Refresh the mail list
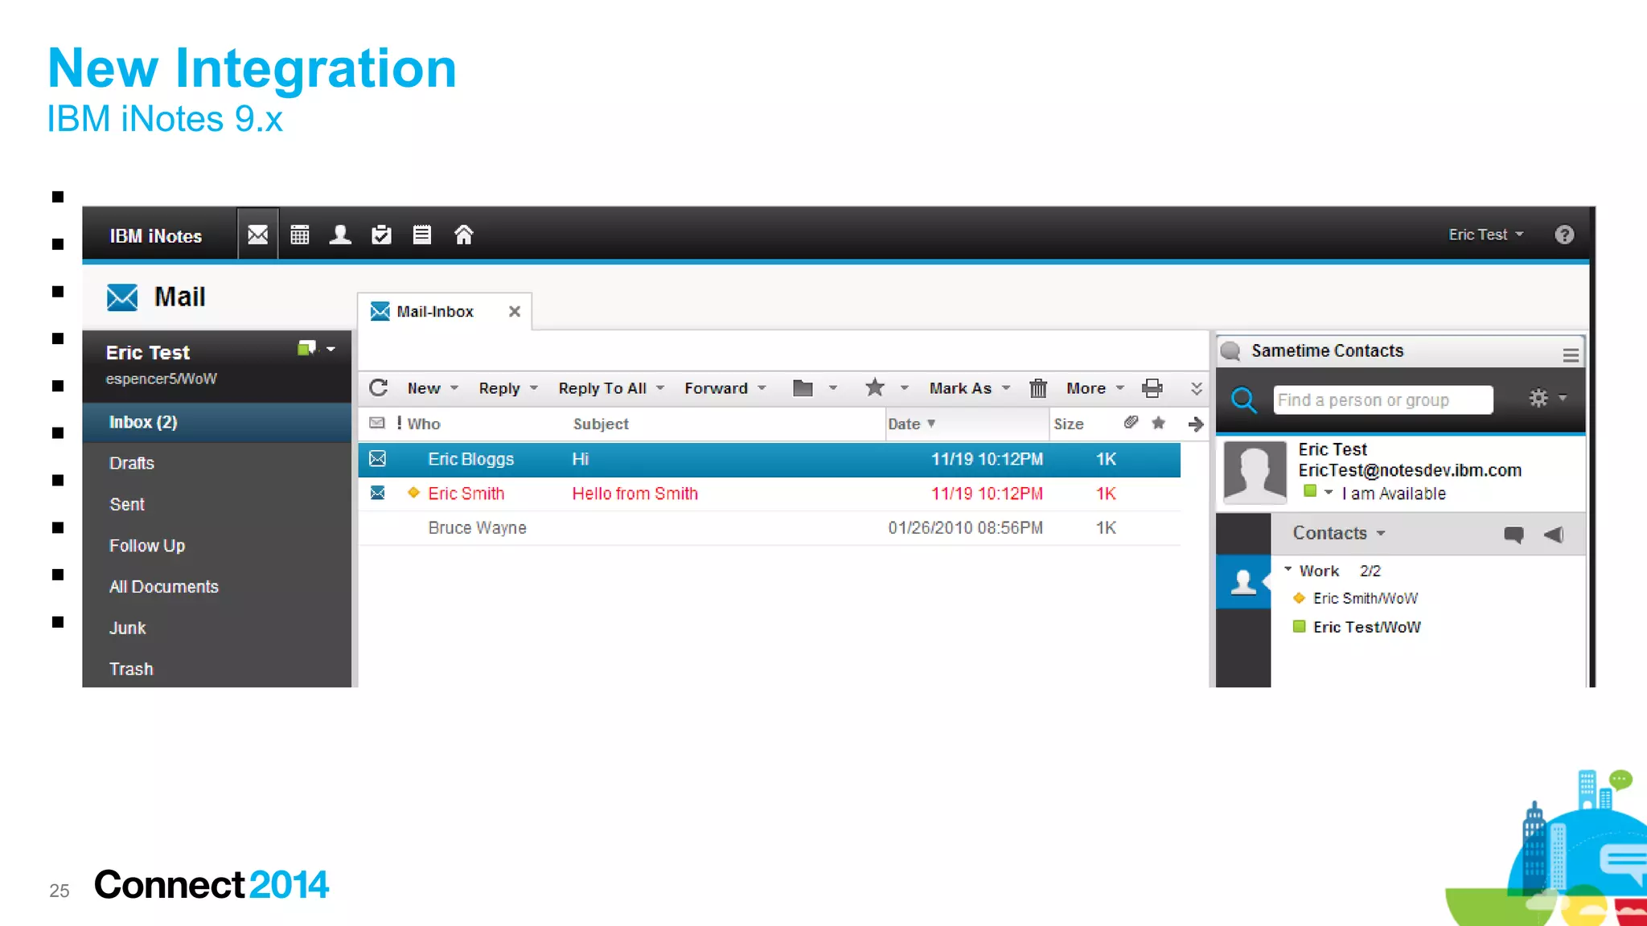 [x=379, y=388]
